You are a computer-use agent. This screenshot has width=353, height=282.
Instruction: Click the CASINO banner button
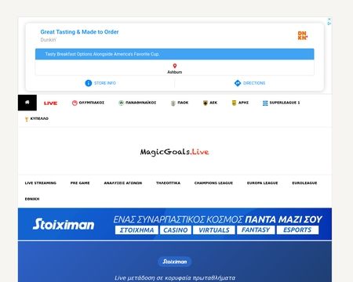(176, 230)
